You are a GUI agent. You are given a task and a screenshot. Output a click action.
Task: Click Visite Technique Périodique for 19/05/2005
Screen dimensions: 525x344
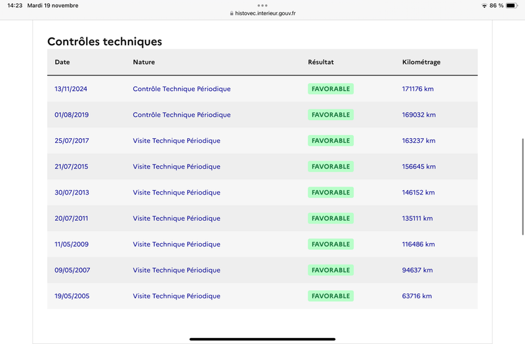coord(177,296)
